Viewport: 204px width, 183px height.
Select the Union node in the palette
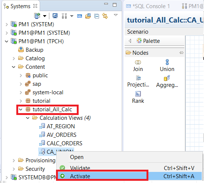coord(167,65)
